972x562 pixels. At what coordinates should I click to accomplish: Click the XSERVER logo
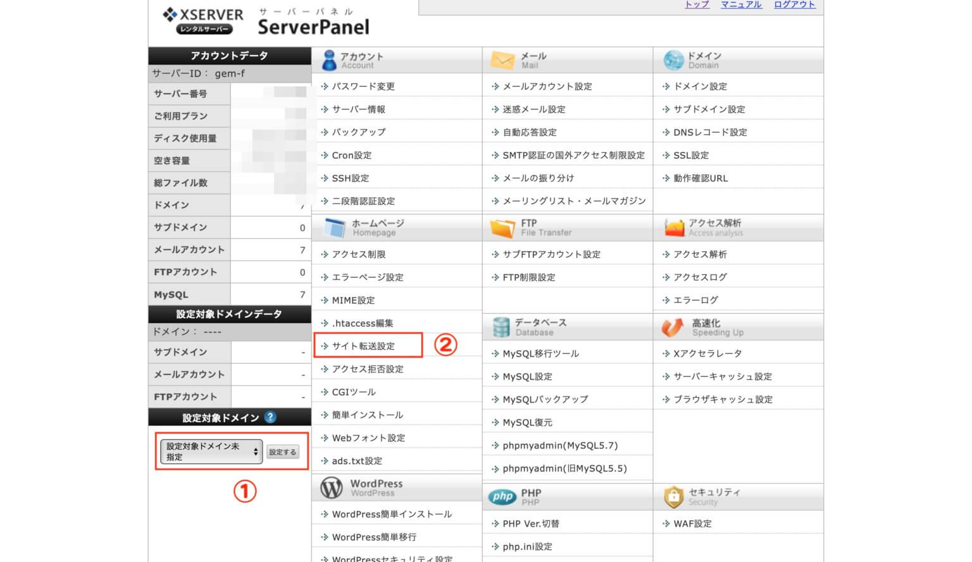point(203,21)
